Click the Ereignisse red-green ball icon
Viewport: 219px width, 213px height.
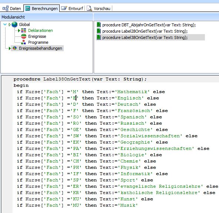pos(24,36)
